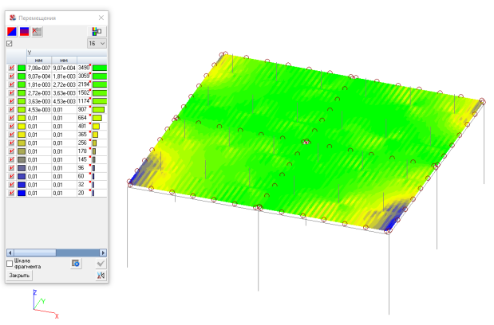Uncheck the last blue row checkbox
Viewport: 494px width, 325px height.
coord(12,192)
